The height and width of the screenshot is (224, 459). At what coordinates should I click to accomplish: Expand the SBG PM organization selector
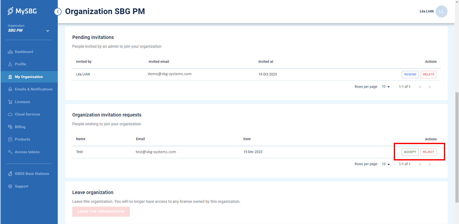click(x=48, y=31)
